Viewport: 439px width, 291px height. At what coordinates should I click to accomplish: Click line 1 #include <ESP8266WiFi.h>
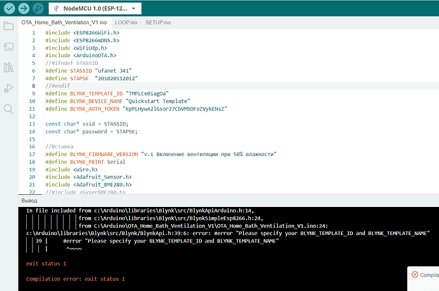[82, 32]
